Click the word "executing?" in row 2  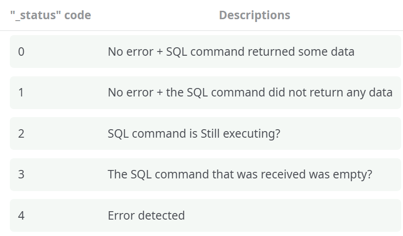tap(252, 133)
